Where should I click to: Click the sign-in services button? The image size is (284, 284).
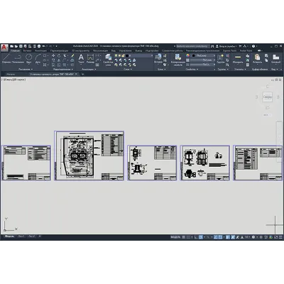[x=226, y=46]
